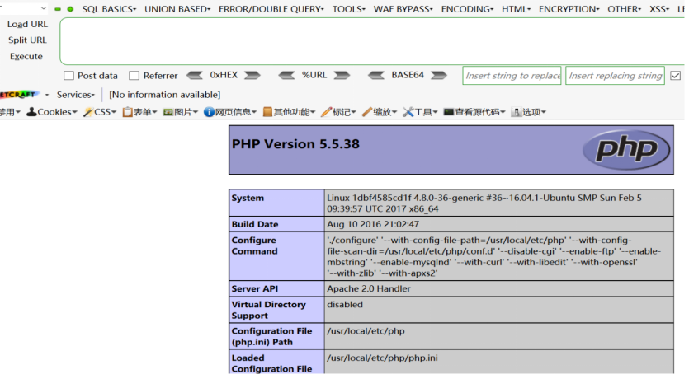689x374 pixels.
Task: Uncheck the box after replacing string field
Action: tap(675, 76)
